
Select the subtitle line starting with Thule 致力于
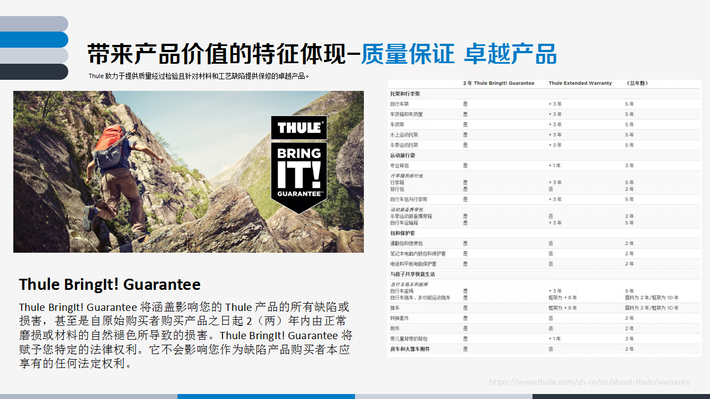coord(199,76)
